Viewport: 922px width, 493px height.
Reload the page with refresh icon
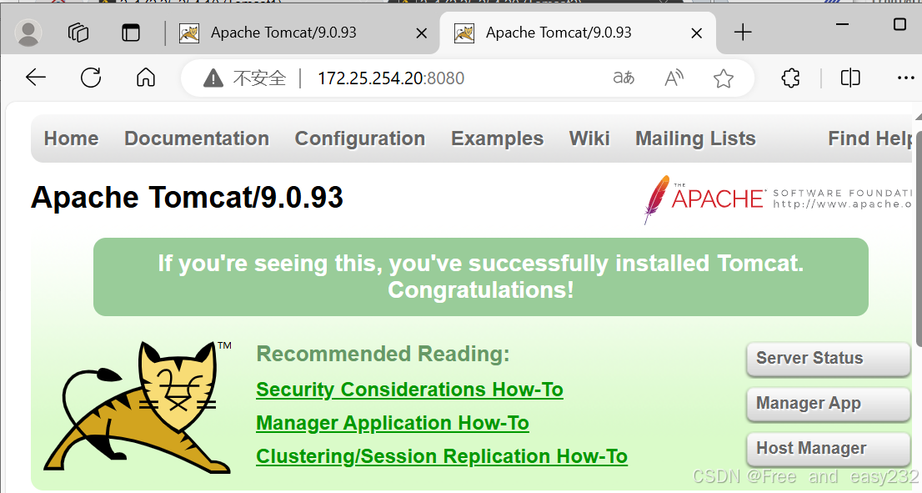point(91,78)
